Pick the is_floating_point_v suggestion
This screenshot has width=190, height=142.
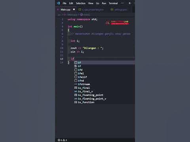(104, 99)
